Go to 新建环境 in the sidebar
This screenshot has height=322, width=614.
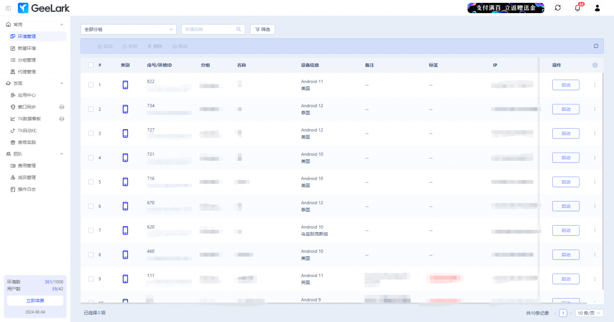pos(27,48)
